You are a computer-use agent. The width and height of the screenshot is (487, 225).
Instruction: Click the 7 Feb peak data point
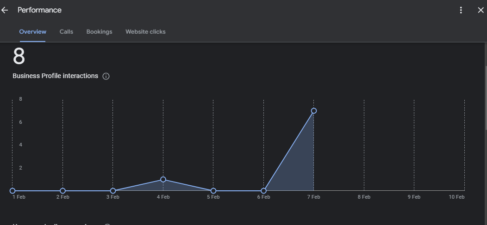tap(314, 111)
